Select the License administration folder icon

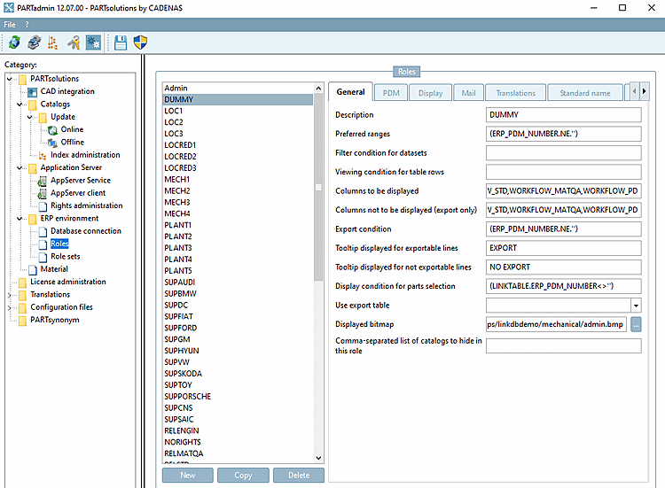click(22, 283)
